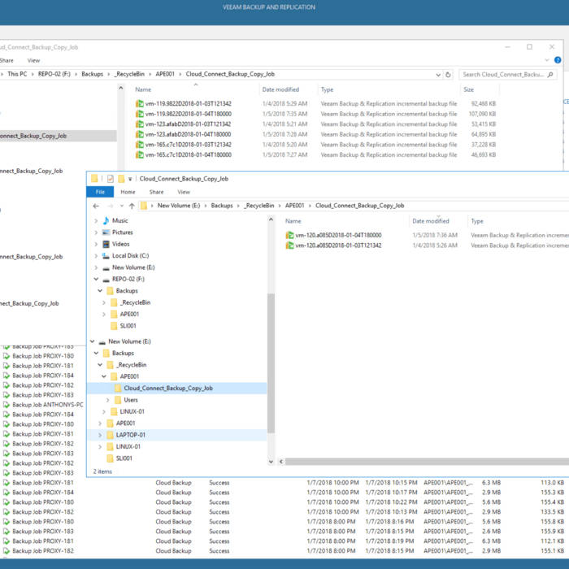Collapse Backups under REPO-02 (F:)
The image size is (569, 569).
click(x=100, y=291)
